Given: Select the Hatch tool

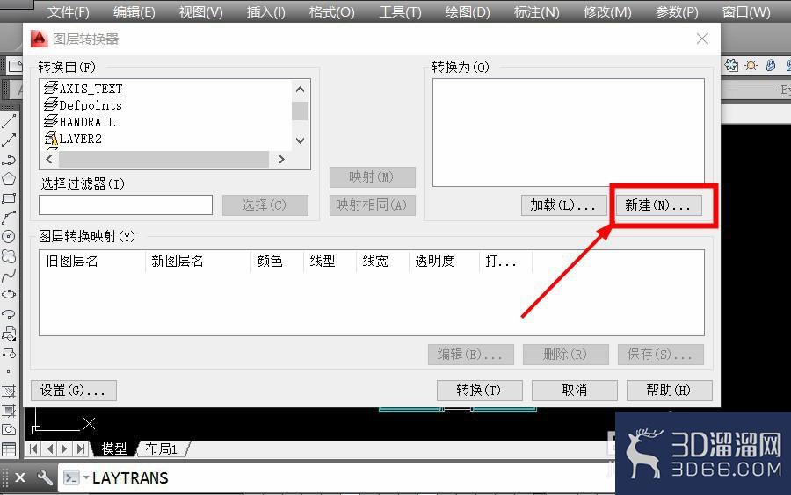Looking at the screenshot, I should pos(9,391).
